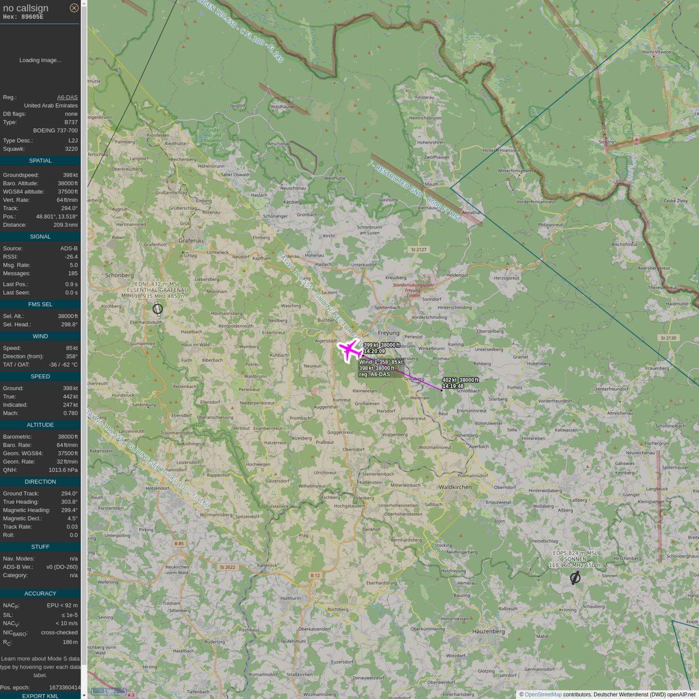The width and height of the screenshot is (699, 699).
Task: Close the aircraft info panel
Action: (x=74, y=8)
